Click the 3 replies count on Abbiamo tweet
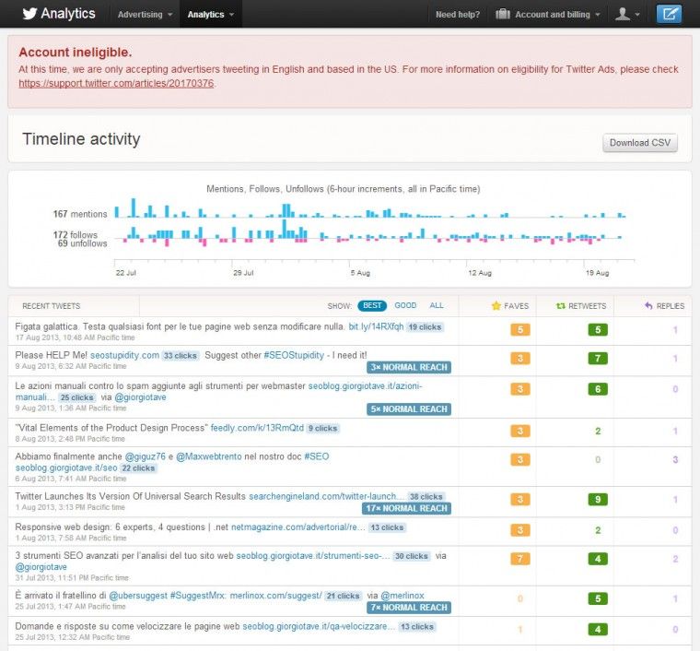This screenshot has height=651, width=700. pyautogui.click(x=675, y=459)
